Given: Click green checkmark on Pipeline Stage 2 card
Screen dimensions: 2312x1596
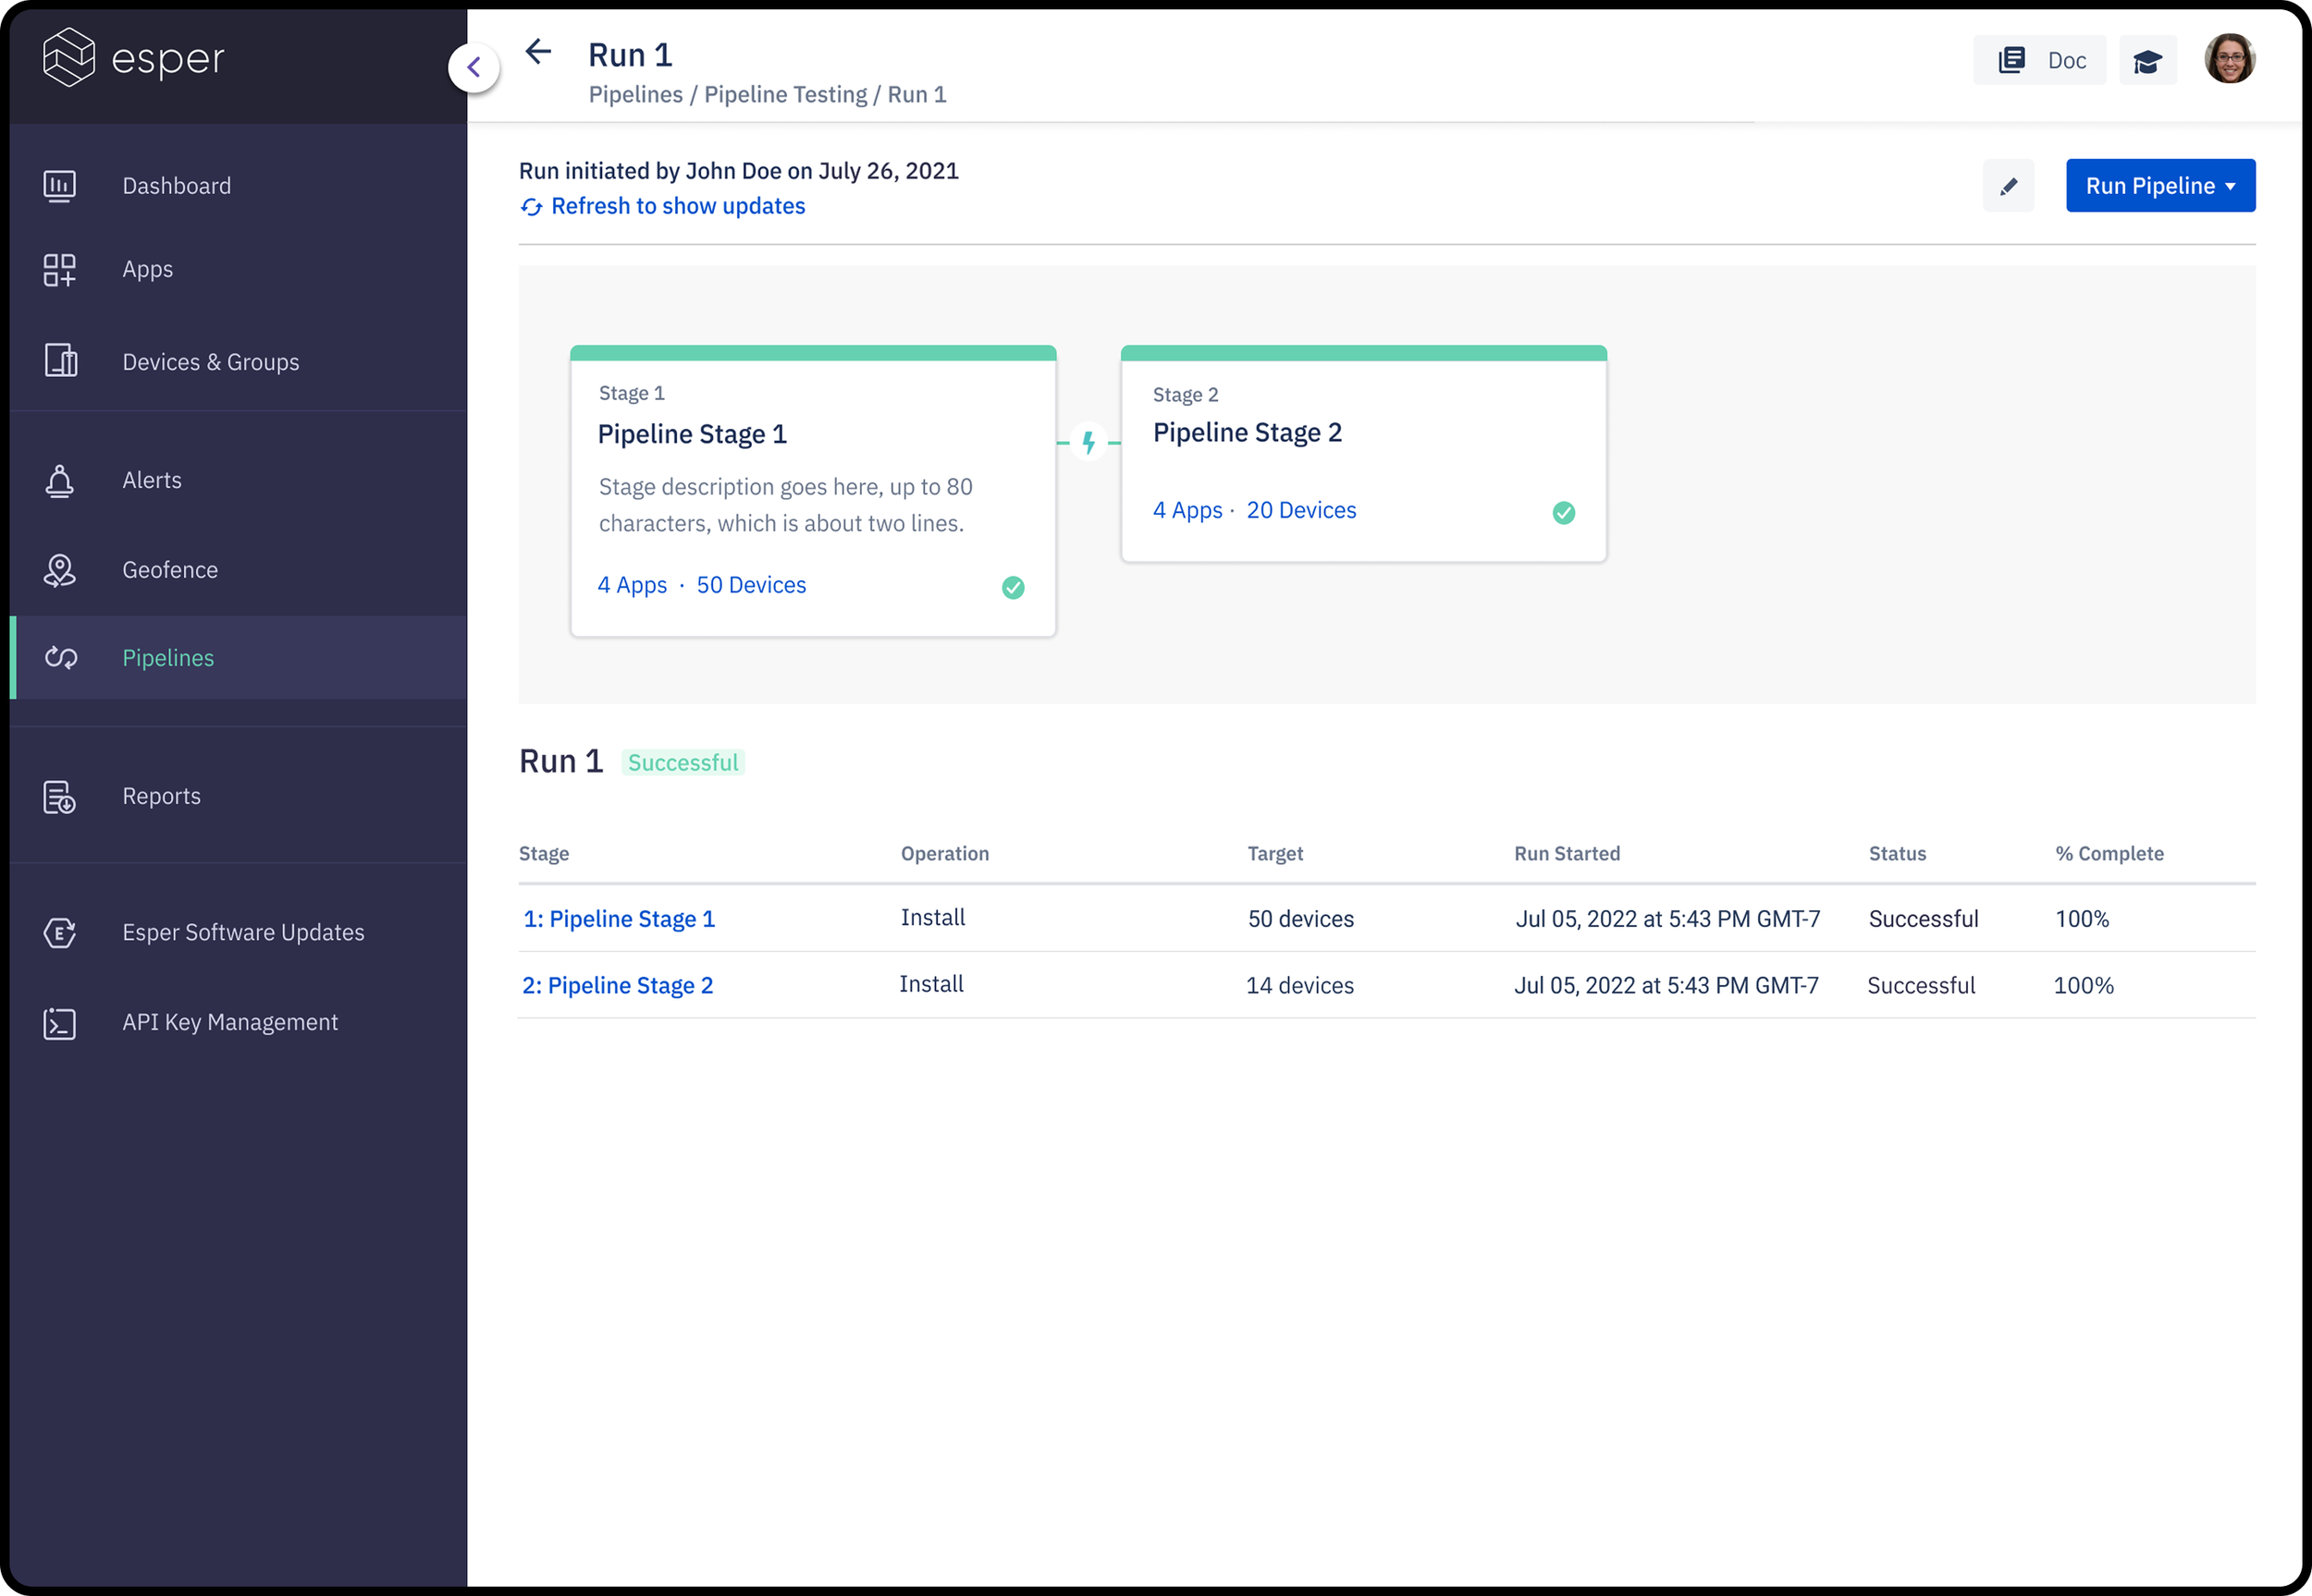Looking at the screenshot, I should point(1563,513).
